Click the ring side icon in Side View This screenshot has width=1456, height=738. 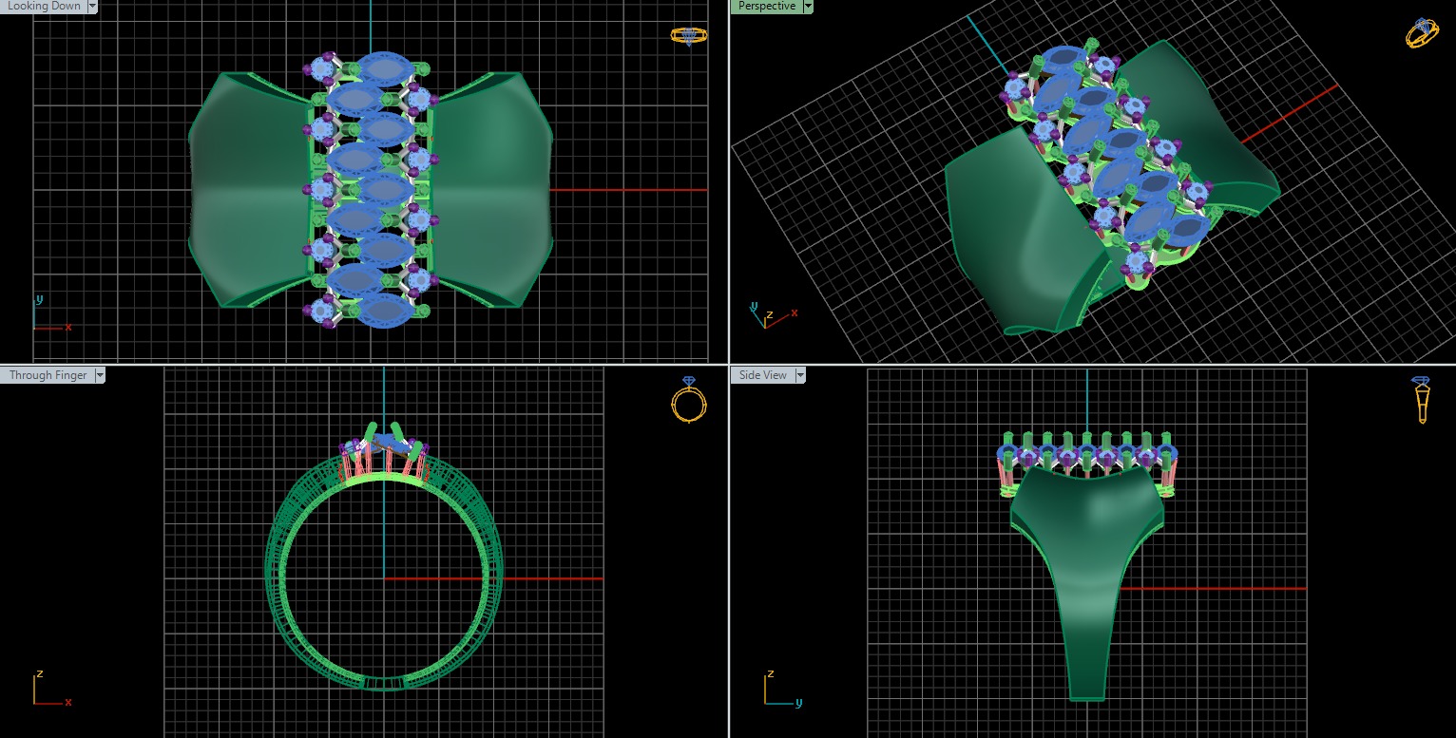1422,400
